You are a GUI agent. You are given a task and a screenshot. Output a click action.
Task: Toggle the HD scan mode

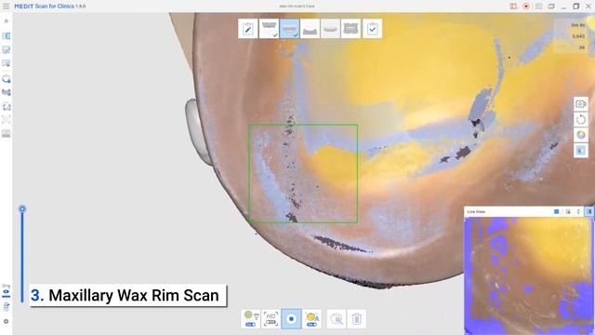271,318
